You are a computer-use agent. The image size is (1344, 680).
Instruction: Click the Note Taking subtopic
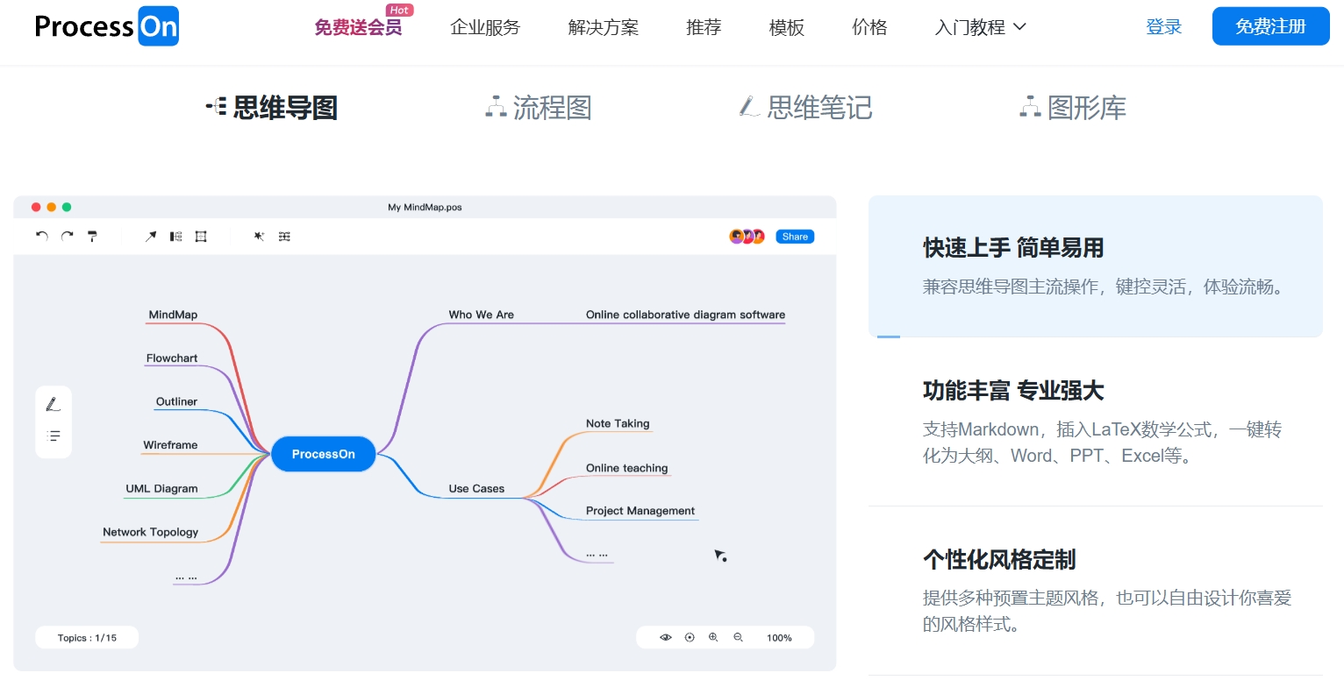pyautogui.click(x=618, y=423)
